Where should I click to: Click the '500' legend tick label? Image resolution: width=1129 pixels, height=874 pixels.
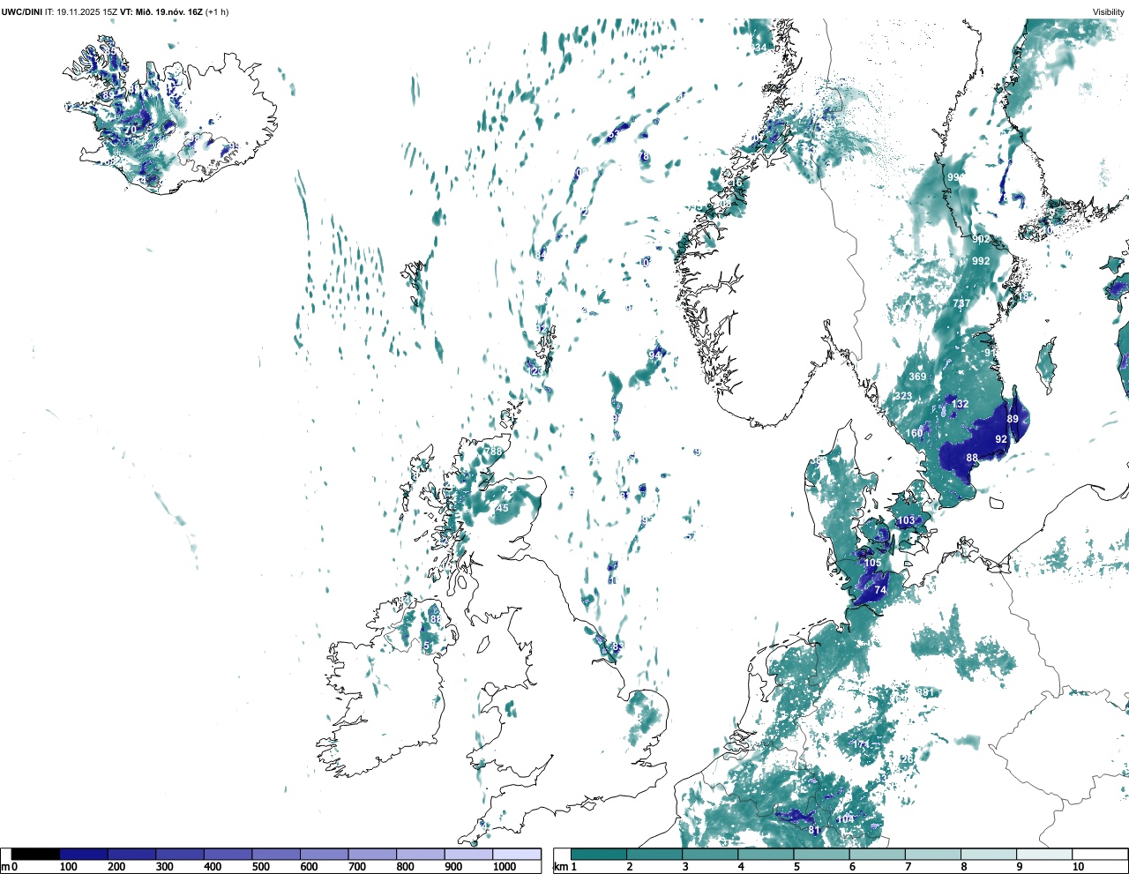click(261, 867)
